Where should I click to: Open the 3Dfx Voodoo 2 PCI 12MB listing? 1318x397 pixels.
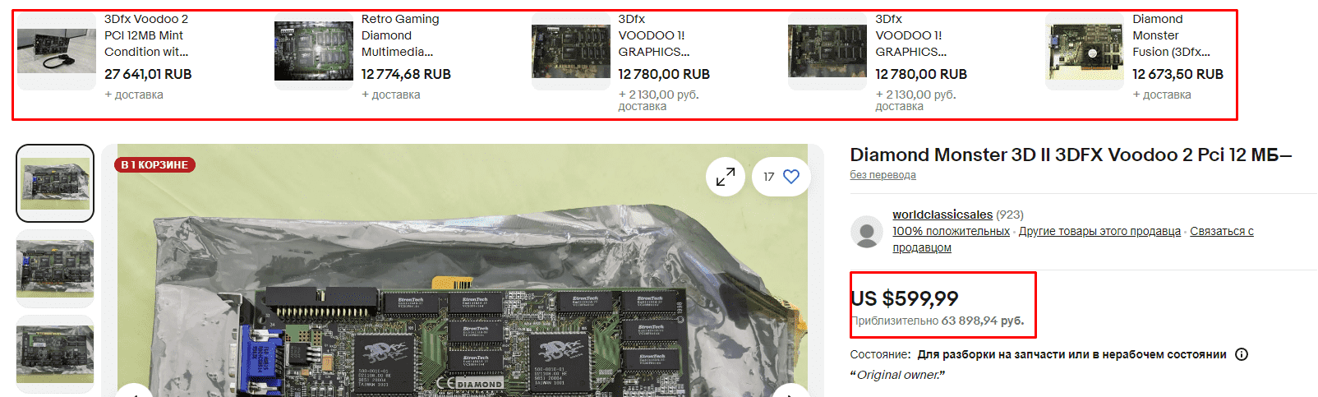(146, 35)
